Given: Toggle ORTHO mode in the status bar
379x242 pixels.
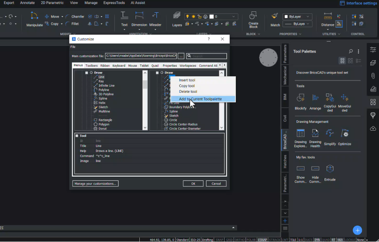Looking at the screenshot, I should 240,240.
